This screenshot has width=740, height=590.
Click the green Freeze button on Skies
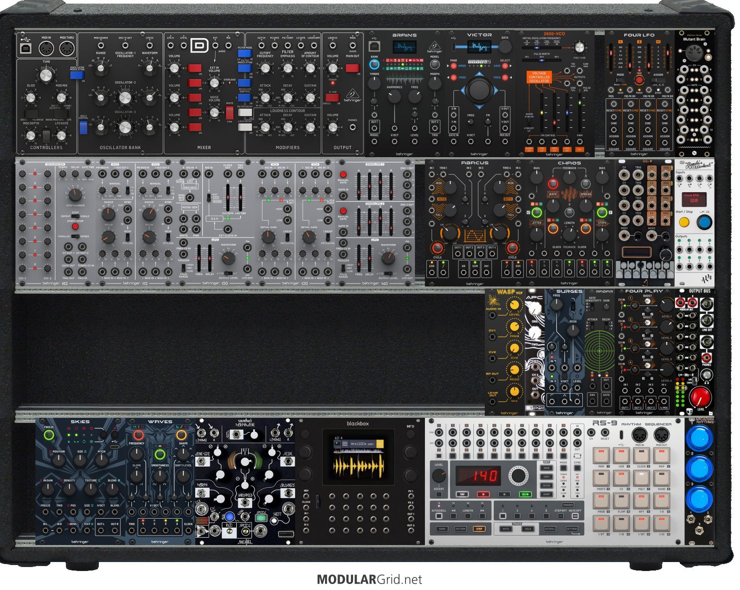tap(49, 435)
